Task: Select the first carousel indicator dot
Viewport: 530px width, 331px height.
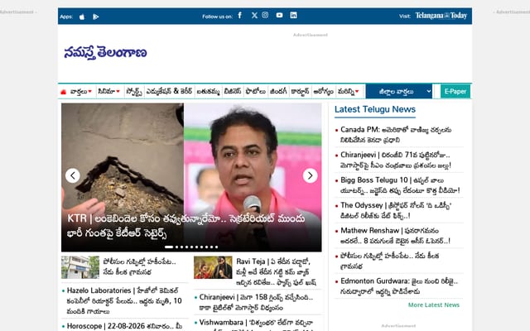Action: click(x=169, y=247)
